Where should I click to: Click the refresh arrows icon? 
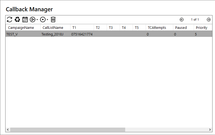pyautogui.click(x=9, y=20)
